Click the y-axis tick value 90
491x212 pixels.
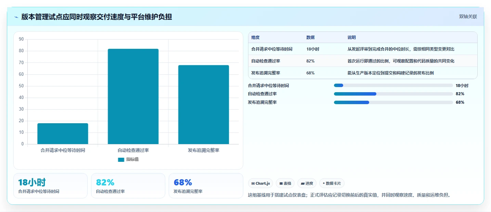tap(21, 39)
